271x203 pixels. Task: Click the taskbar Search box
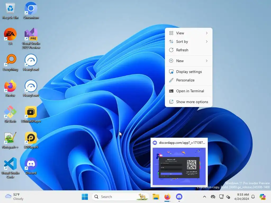pyautogui.click(x=120, y=197)
